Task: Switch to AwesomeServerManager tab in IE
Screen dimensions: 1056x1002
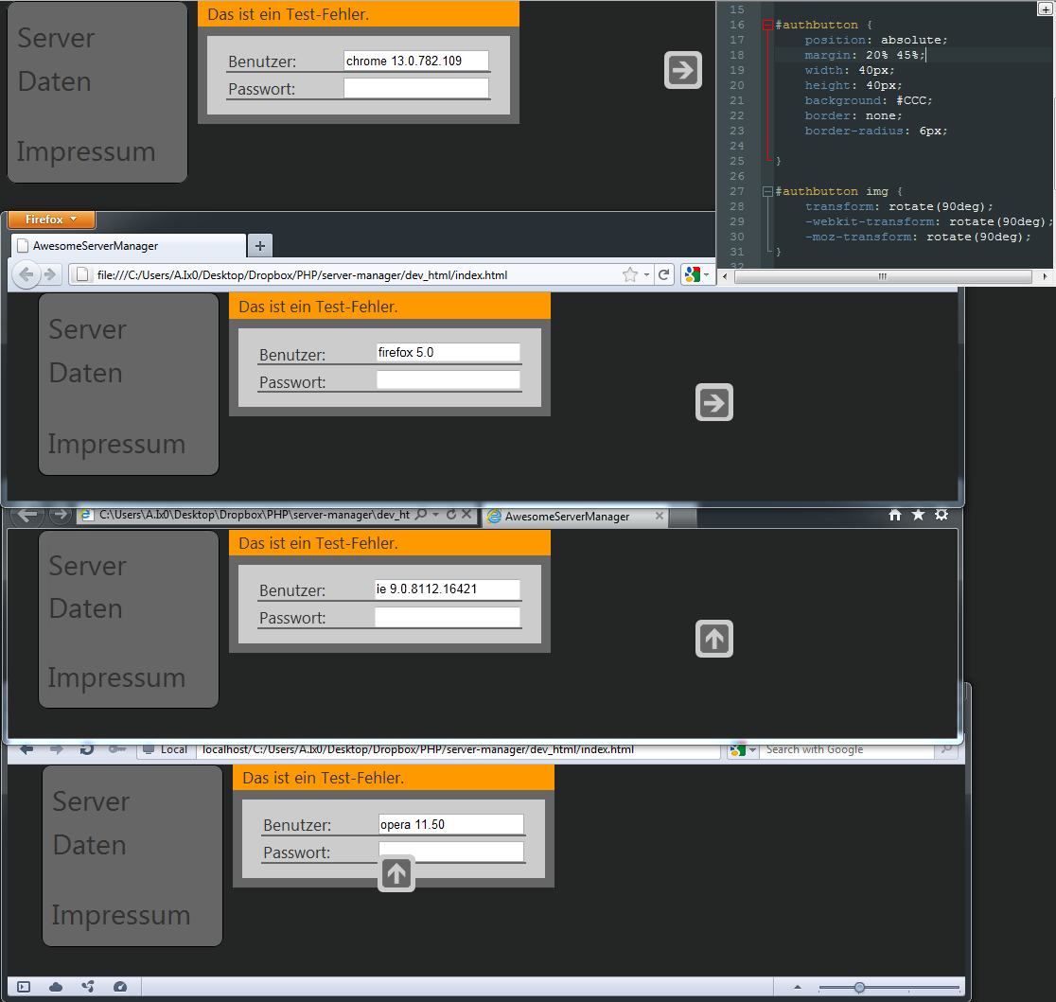Action: 567,517
